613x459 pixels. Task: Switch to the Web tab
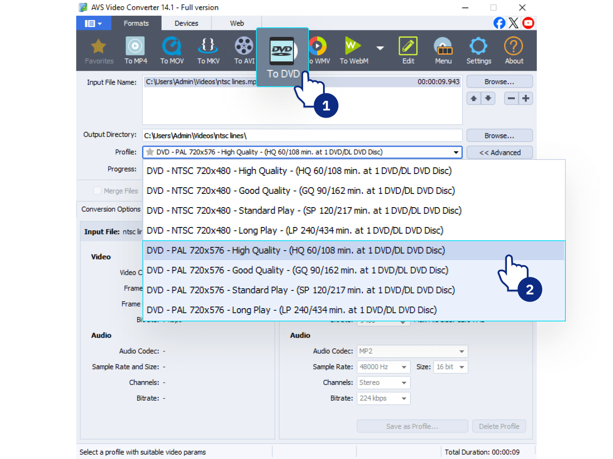click(237, 23)
